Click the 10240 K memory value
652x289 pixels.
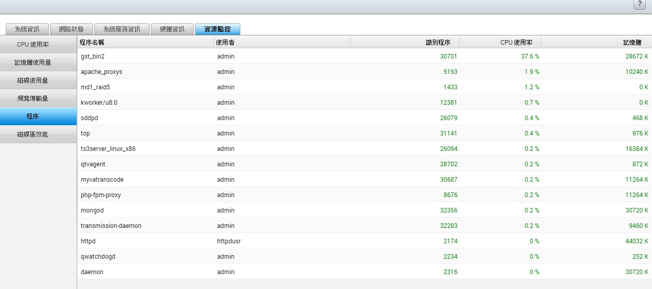(x=637, y=72)
